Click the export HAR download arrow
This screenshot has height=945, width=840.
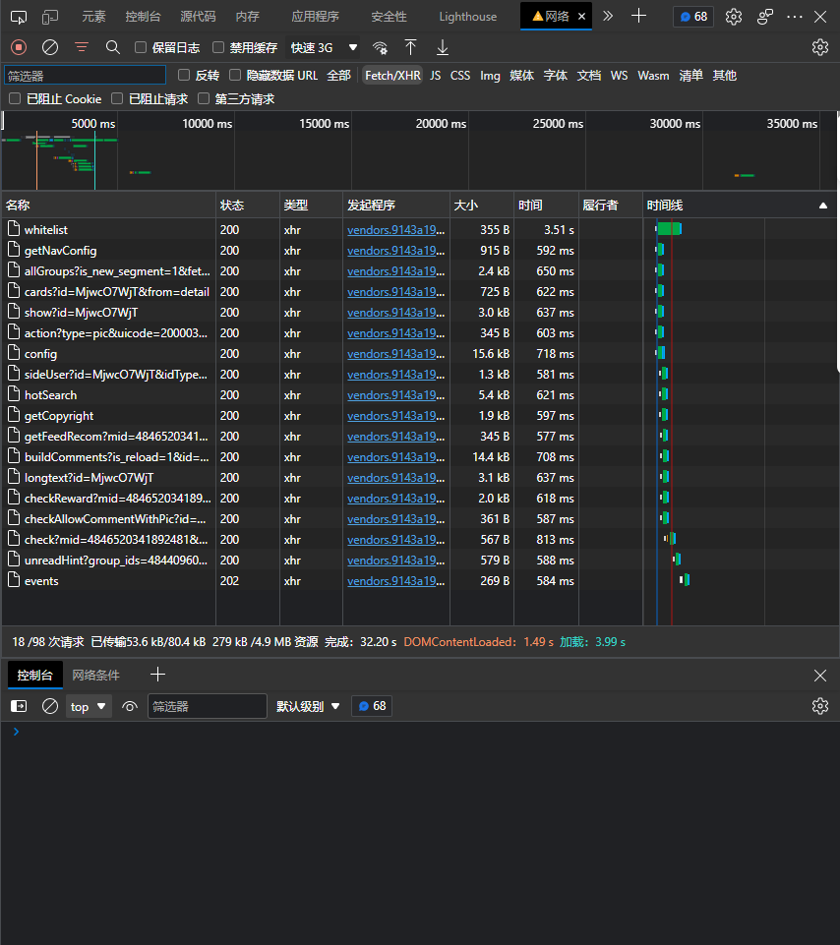[443, 47]
